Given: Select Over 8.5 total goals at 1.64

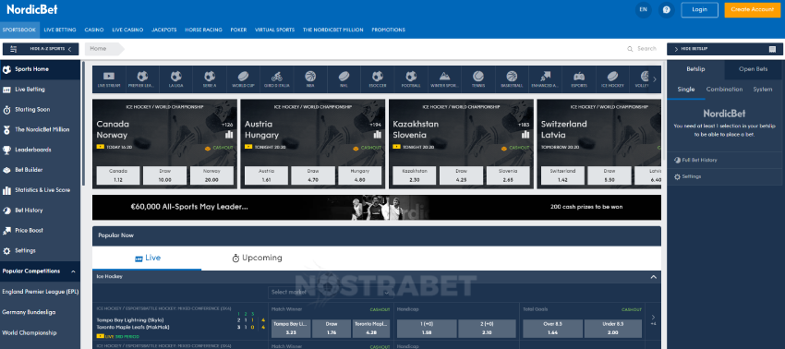Looking at the screenshot, I should [551, 329].
